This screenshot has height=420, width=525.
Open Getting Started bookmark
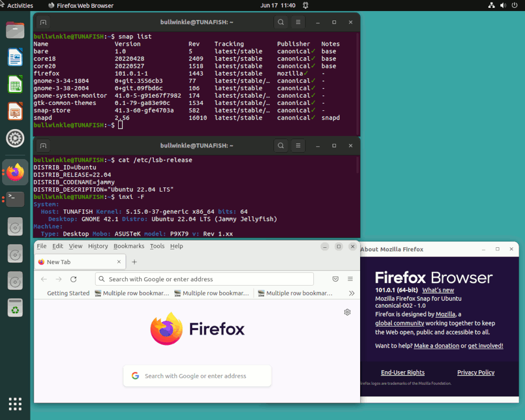pos(68,293)
